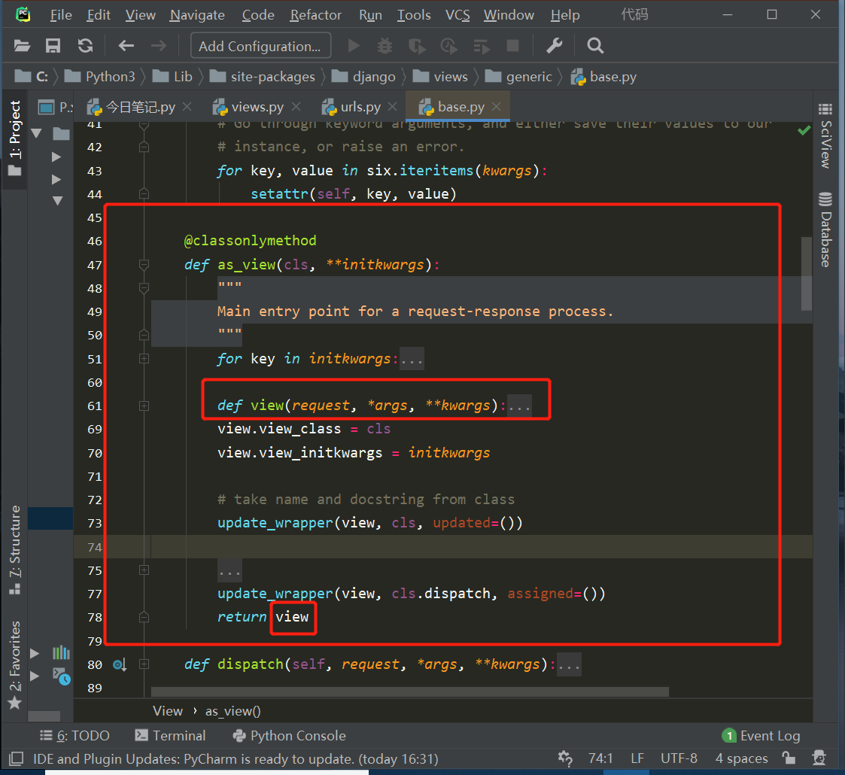The width and height of the screenshot is (845, 775).
Task: Toggle the SciView tool window
Action: [x=825, y=136]
